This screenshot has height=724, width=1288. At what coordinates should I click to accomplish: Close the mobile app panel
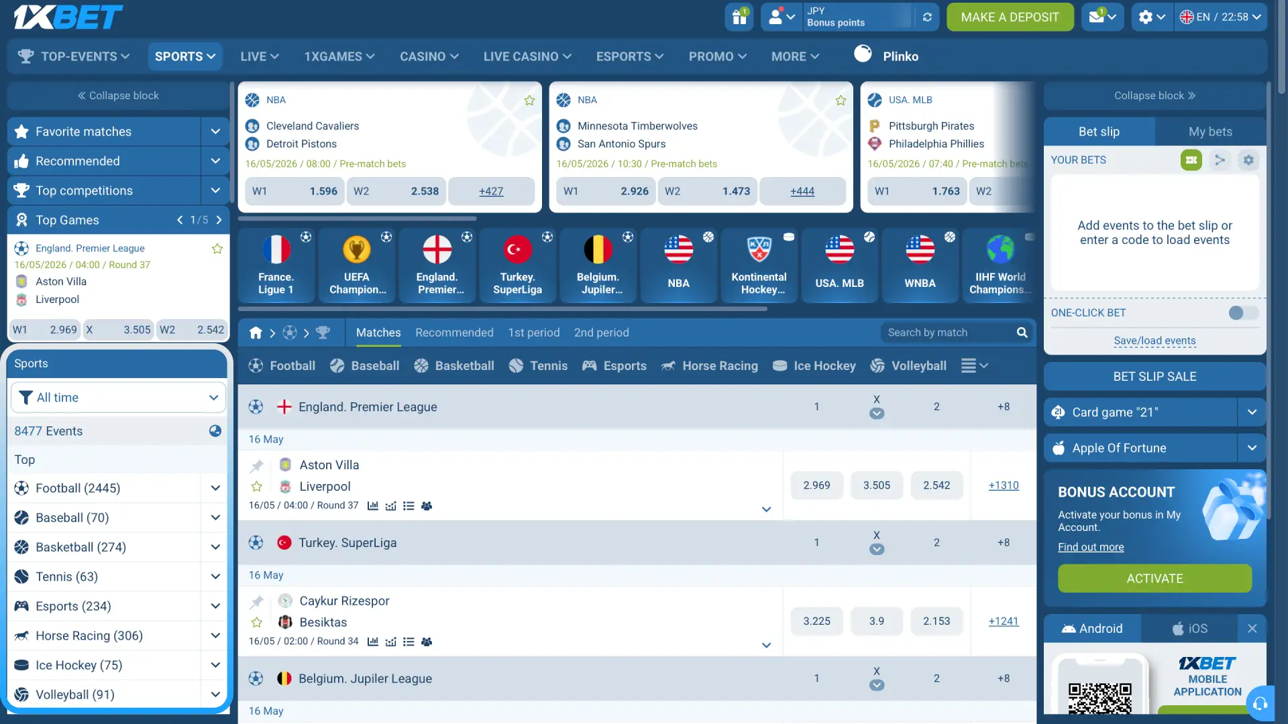click(x=1252, y=629)
